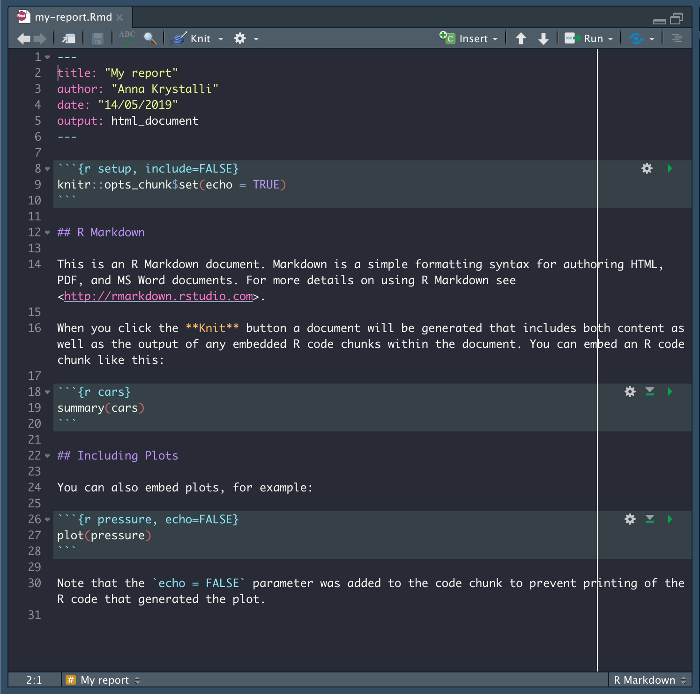Close the my-report.Rmd tab
This screenshot has height=694, width=700.
[120, 17]
